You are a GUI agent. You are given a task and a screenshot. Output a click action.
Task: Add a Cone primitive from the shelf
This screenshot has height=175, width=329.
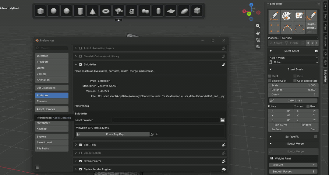point(93,11)
